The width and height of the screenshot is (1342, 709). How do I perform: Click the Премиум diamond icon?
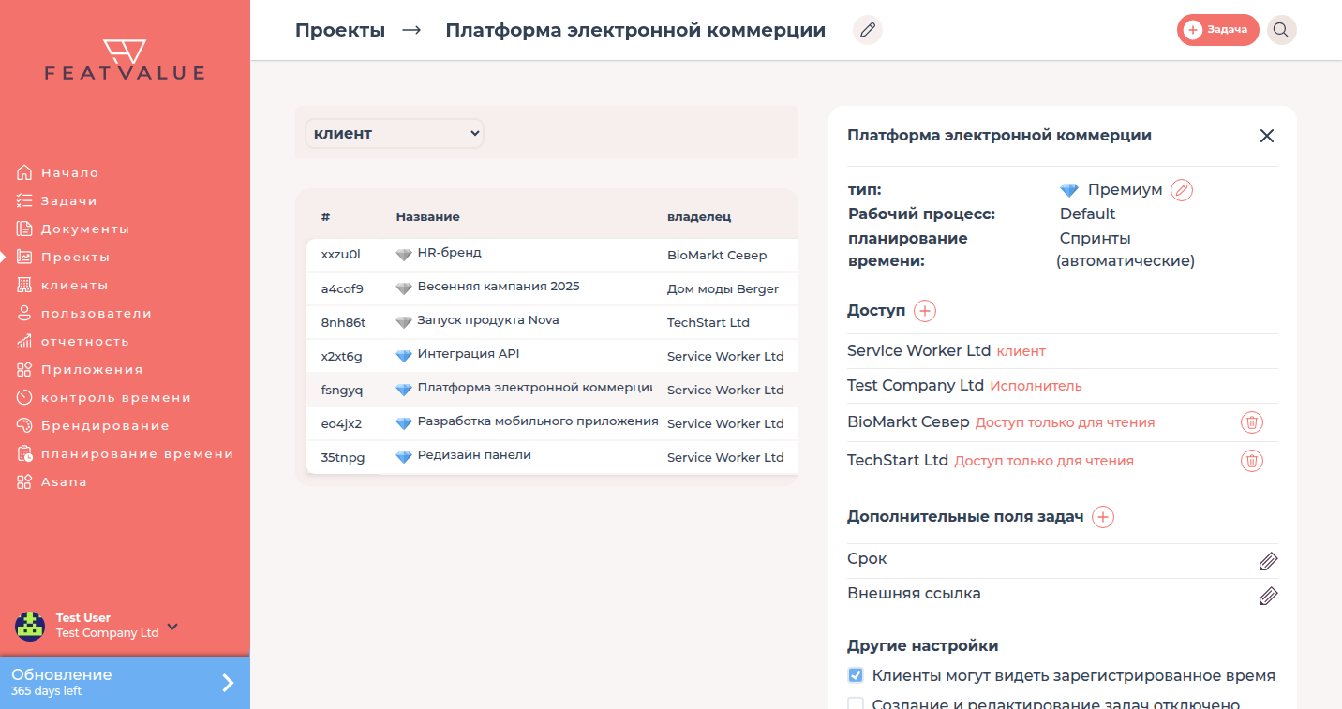point(1069,190)
